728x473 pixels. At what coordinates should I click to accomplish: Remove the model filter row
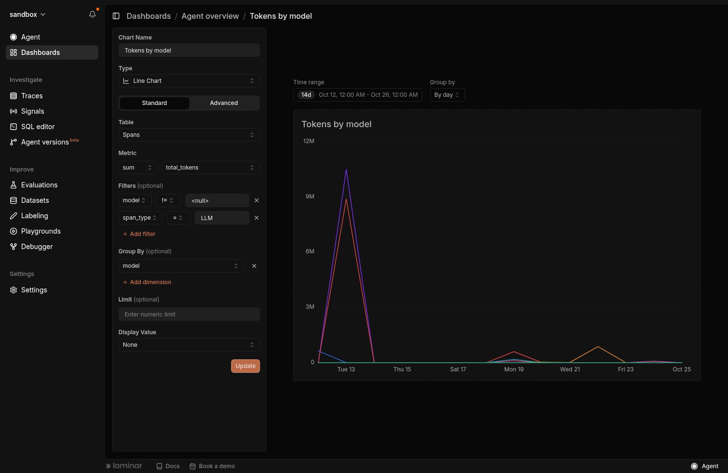257,200
